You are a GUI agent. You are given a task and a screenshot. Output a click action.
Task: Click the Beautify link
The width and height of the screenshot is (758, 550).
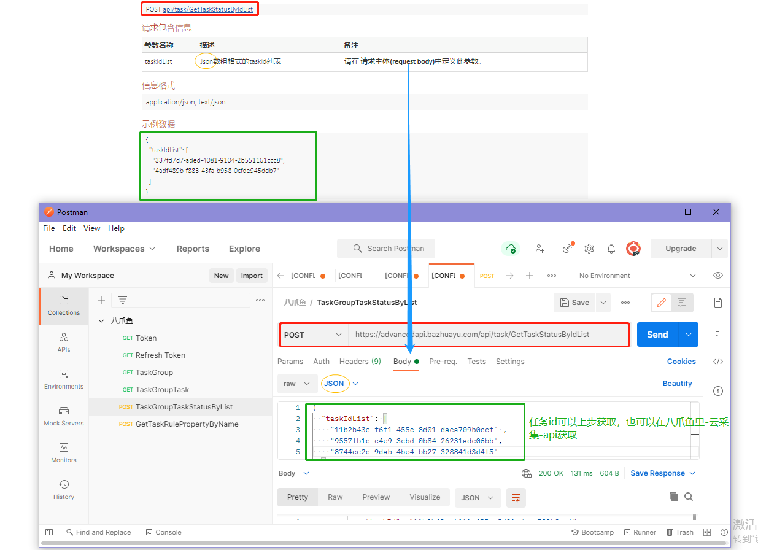click(x=678, y=384)
